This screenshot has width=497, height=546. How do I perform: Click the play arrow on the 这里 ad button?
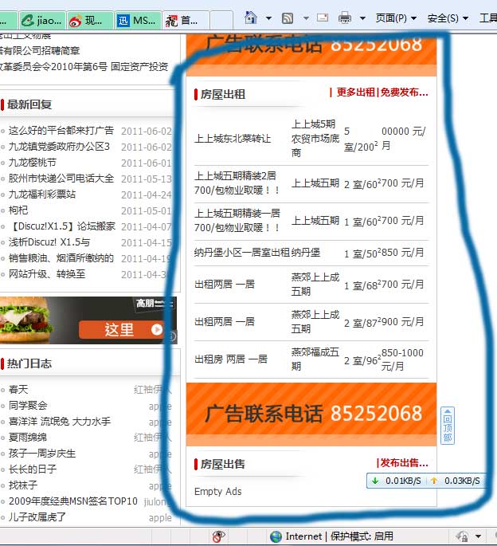pos(157,329)
